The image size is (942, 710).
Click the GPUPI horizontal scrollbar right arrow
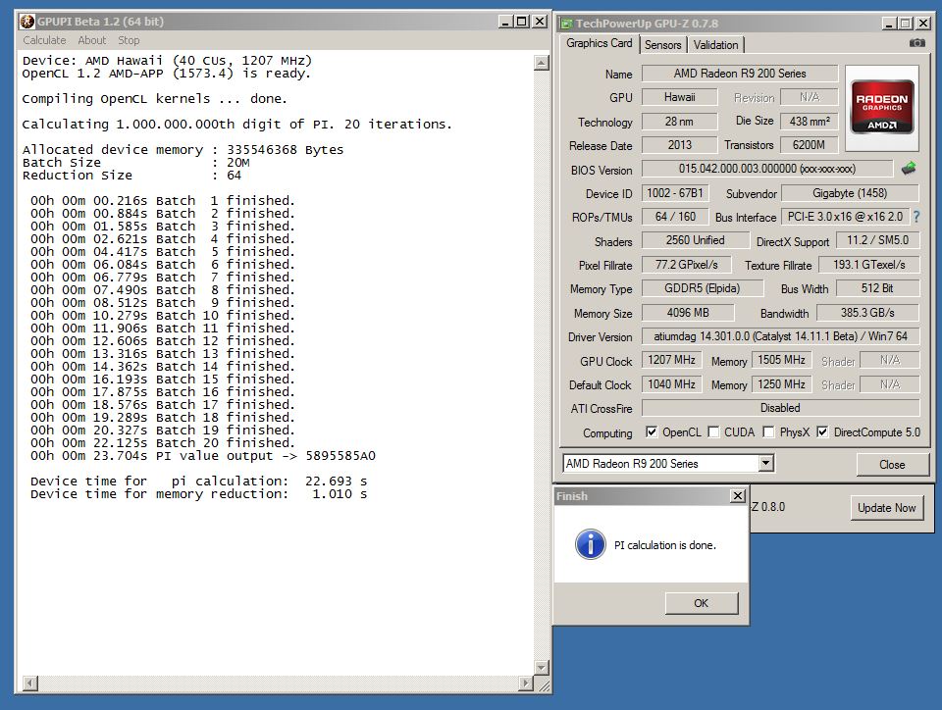click(x=526, y=683)
